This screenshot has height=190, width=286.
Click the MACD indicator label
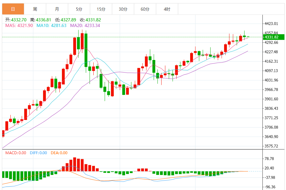point(16,153)
